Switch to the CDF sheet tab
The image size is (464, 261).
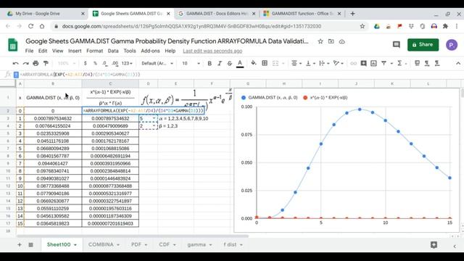(x=165, y=244)
